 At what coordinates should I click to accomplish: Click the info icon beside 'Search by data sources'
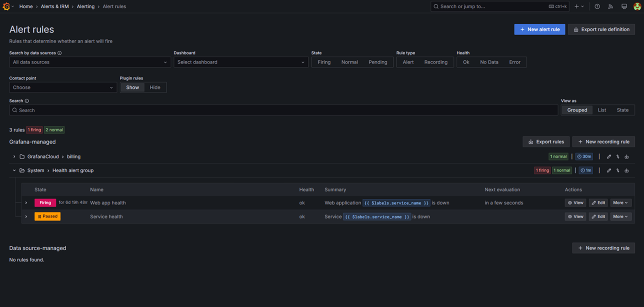tap(60, 53)
